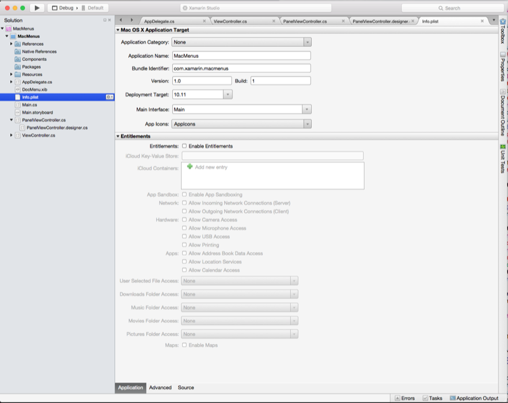The width and height of the screenshot is (508, 403).
Task: Collapse the Mac OS X Application Target section
Action: (117, 28)
